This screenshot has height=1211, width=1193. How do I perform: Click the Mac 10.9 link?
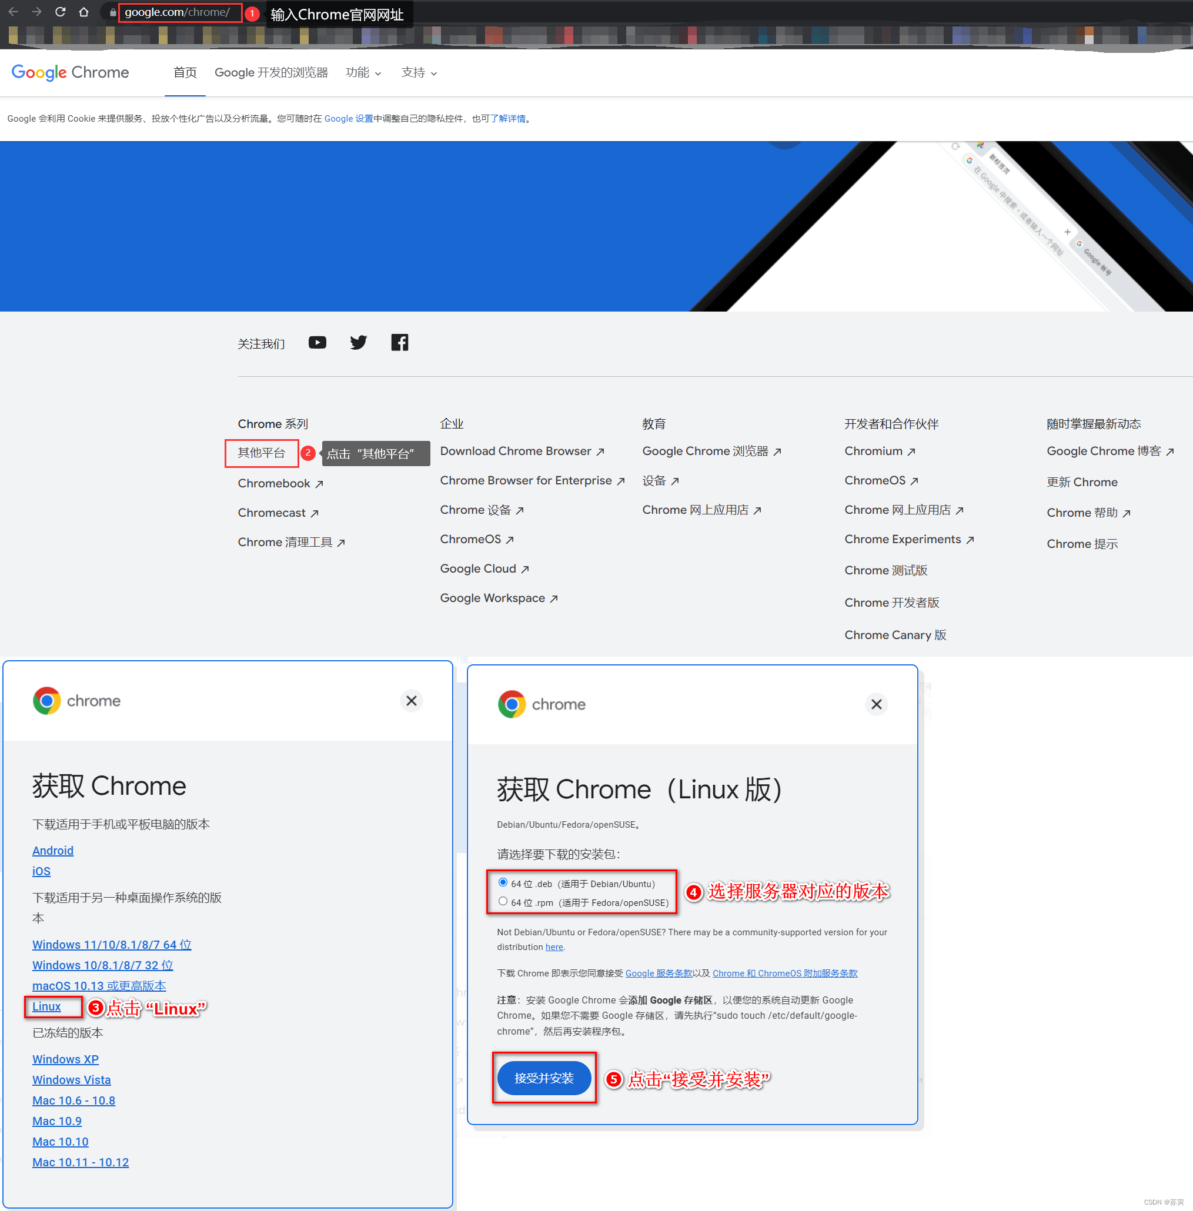point(57,1121)
